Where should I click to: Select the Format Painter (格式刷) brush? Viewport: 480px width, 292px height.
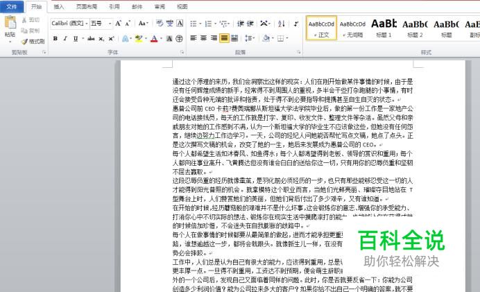coord(33,41)
